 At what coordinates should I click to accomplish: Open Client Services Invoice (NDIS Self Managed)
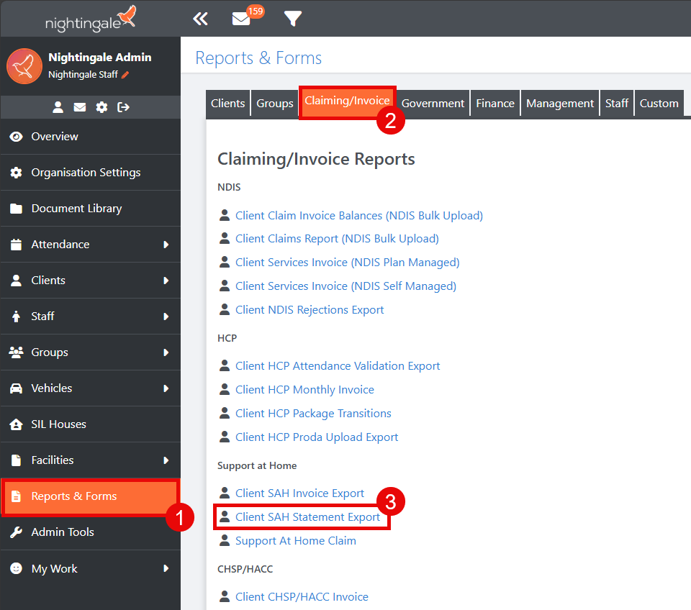pos(346,286)
